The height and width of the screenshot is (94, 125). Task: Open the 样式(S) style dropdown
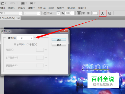pos(25,38)
